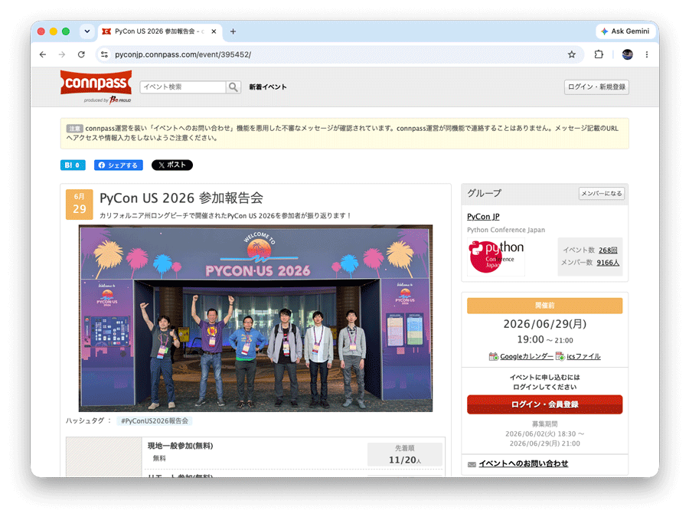Screen dimensions: 689x517
Task: Open a new tab with plus button
Action: pos(233,31)
